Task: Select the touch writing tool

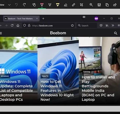Action: 34,5
